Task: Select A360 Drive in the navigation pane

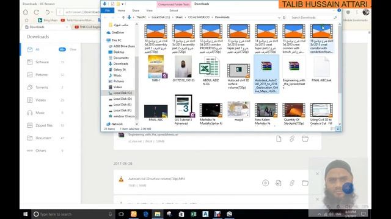Action: point(122,46)
